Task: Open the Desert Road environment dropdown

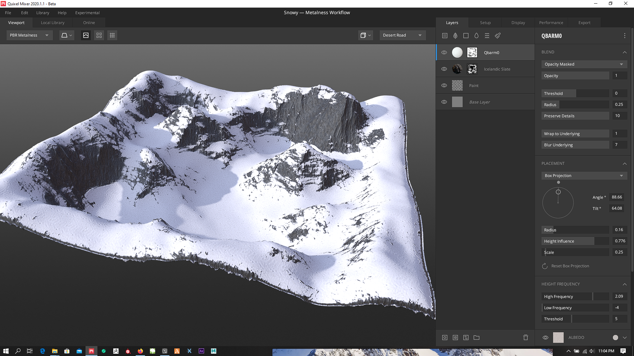Action: 403,35
